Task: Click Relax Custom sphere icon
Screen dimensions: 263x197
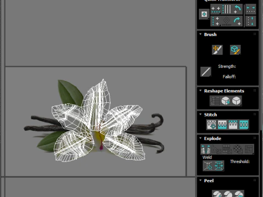Action: click(236, 101)
